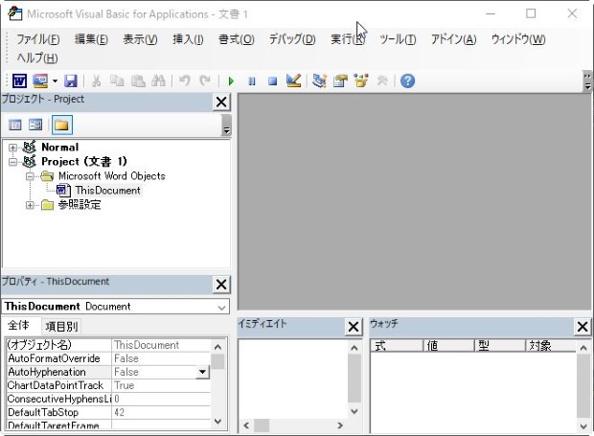Click the Find binoculars icon
This screenshot has width=594, height=436.
tap(158, 80)
